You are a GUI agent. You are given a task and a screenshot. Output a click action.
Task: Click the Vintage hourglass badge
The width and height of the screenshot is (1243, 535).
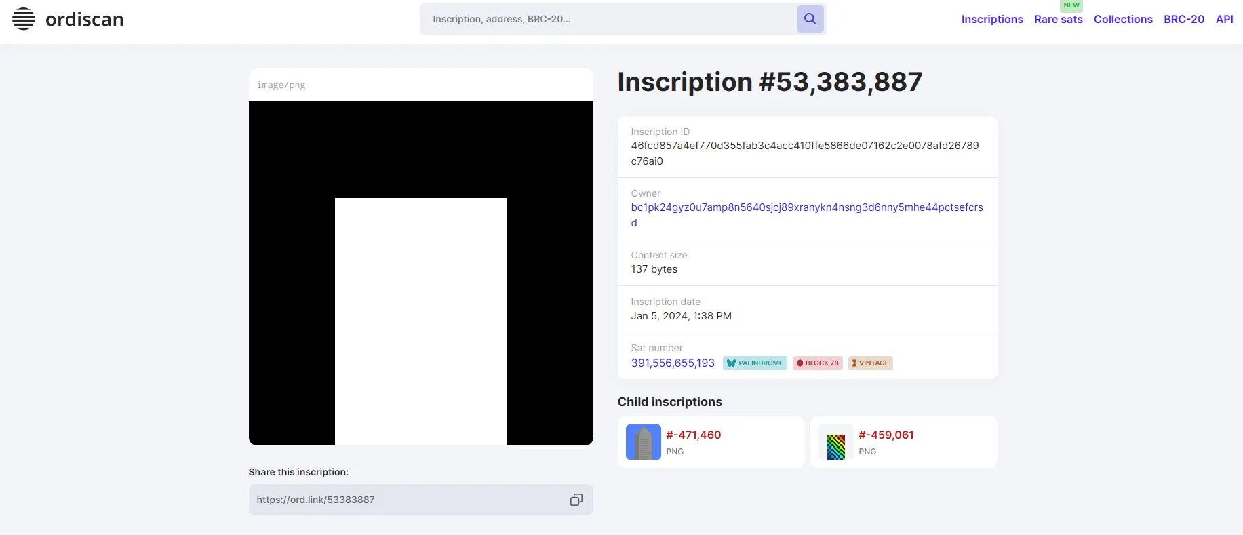[870, 363]
